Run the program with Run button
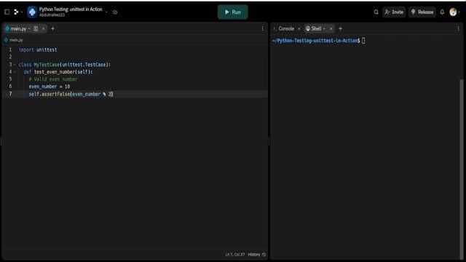 pyautogui.click(x=232, y=12)
